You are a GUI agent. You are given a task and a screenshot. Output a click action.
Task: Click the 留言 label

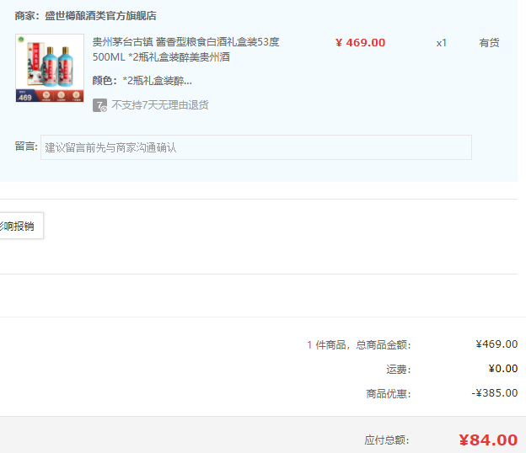click(26, 147)
